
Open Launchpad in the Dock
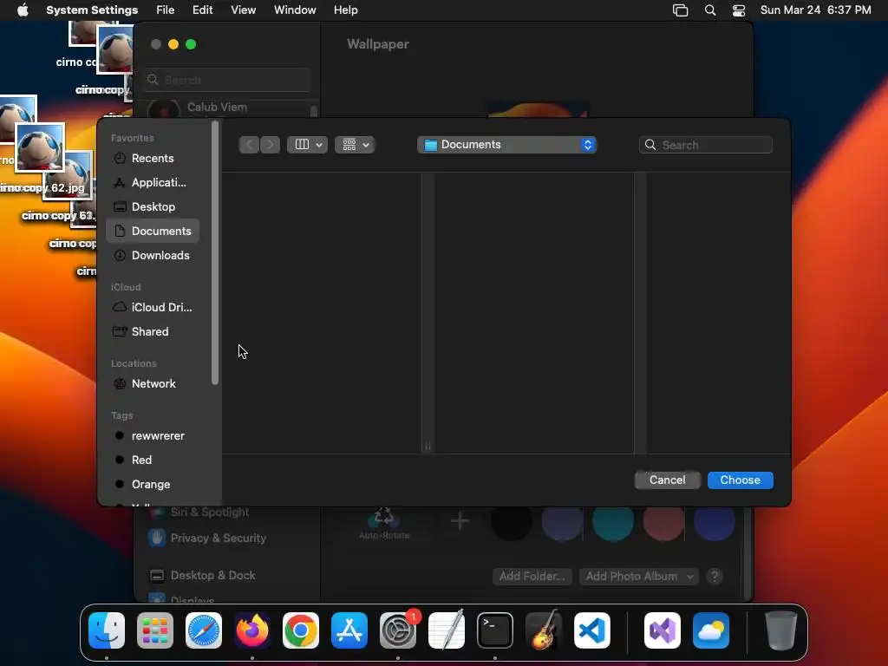(155, 630)
